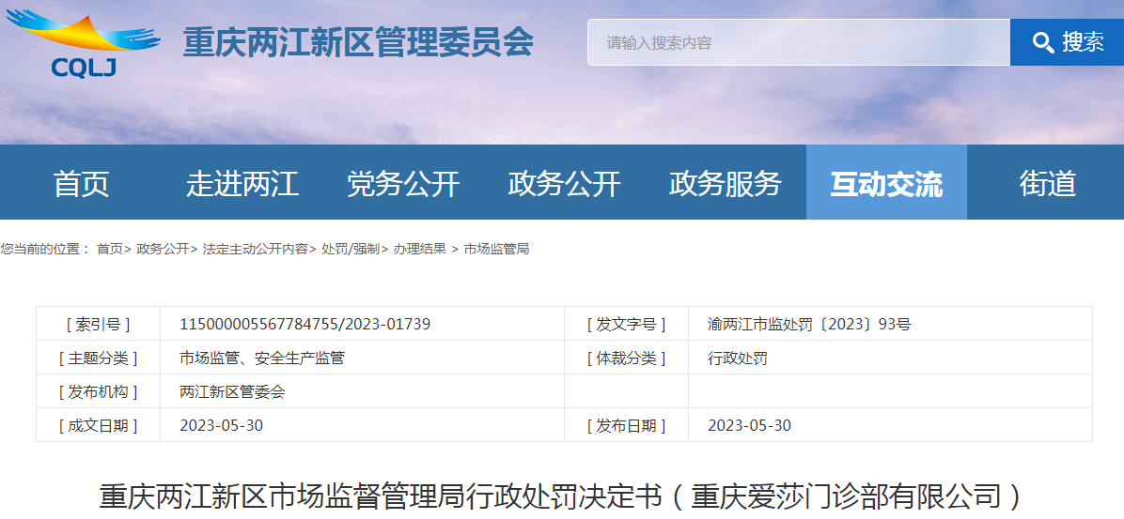Click the 成文日期 value 2023-05-30
The height and width of the screenshot is (519, 1124).
click(x=222, y=425)
